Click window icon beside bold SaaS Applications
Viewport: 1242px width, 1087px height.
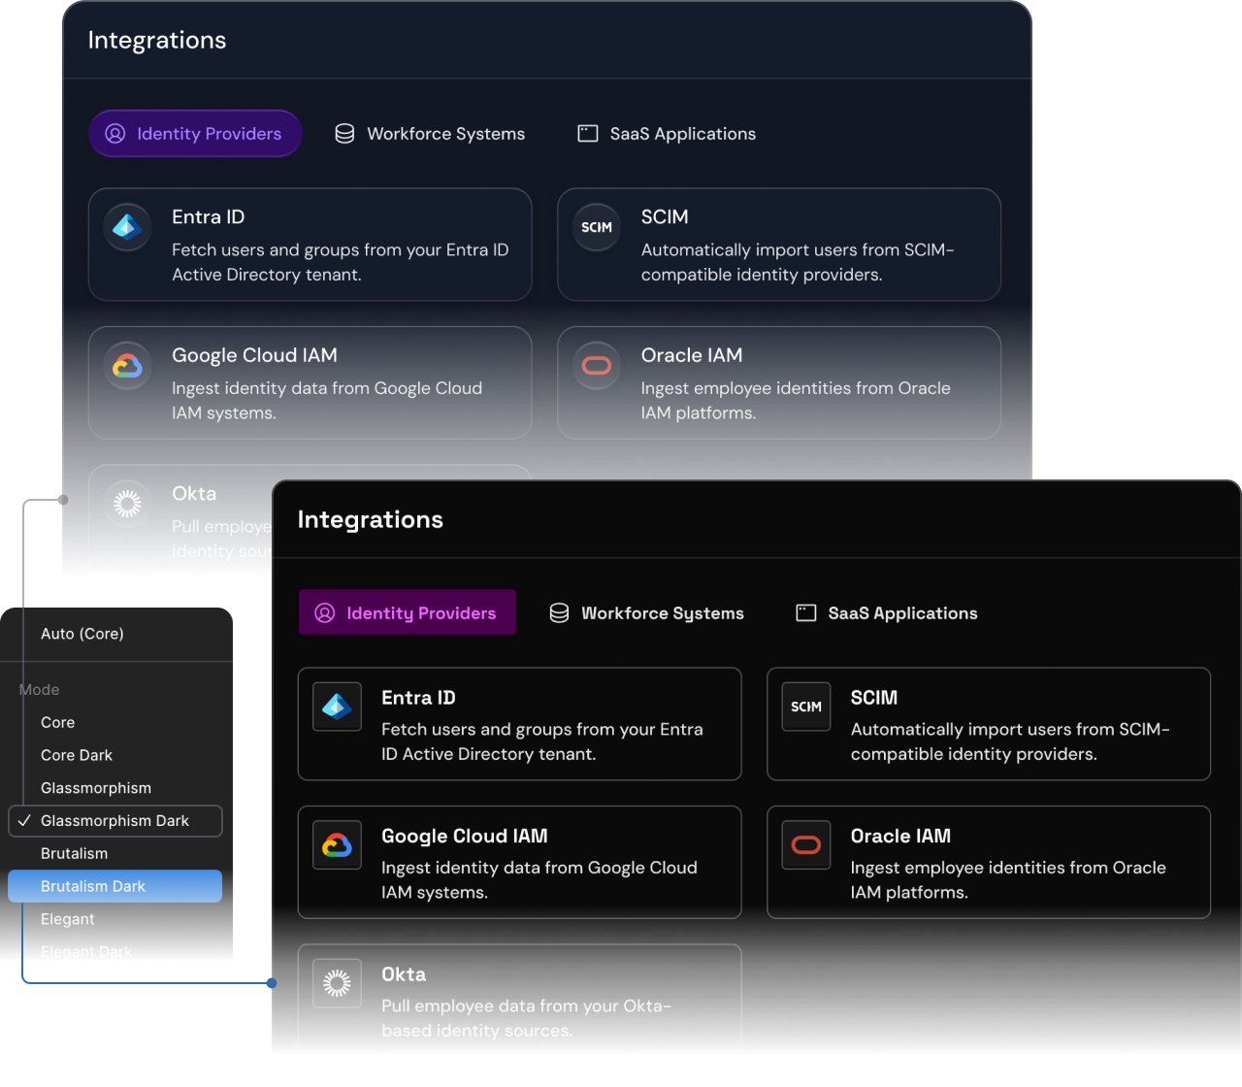tap(805, 613)
